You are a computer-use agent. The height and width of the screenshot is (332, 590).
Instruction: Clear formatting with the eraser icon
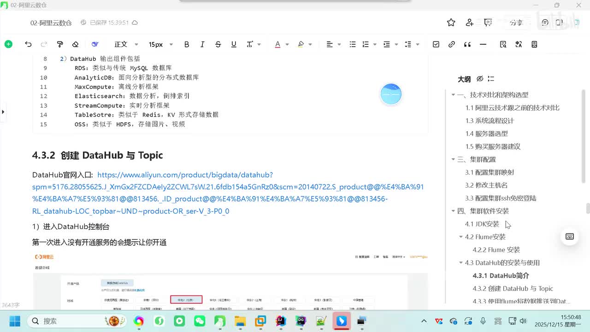(x=75, y=44)
